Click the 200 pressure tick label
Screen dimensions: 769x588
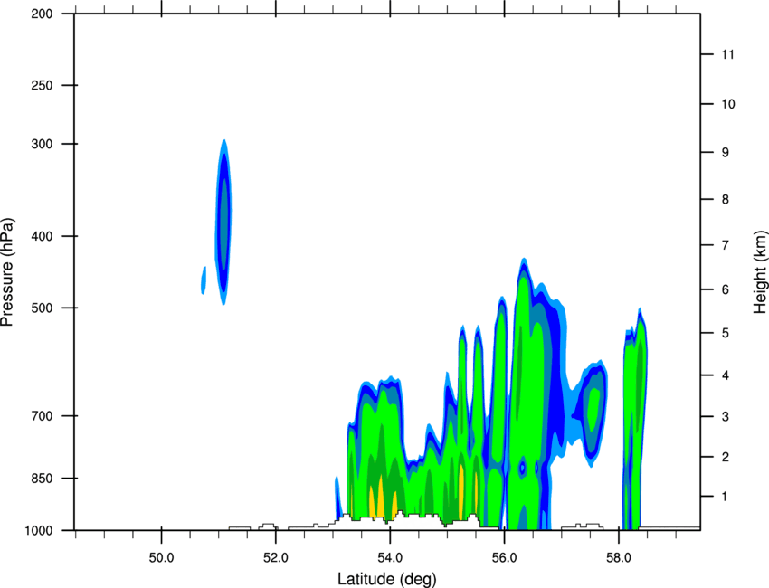coord(42,14)
